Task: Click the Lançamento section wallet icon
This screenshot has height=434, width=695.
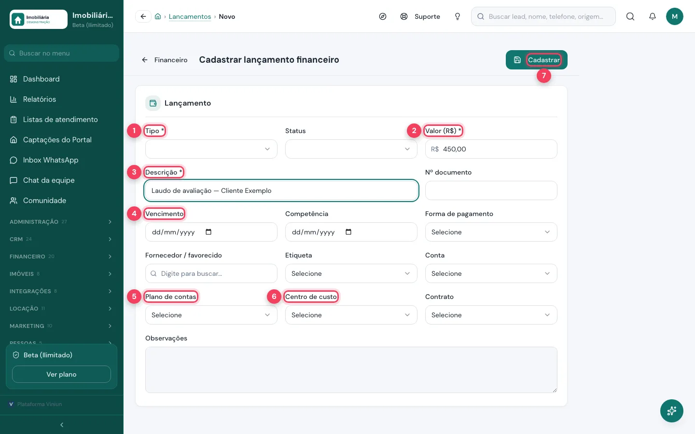Action: [153, 103]
